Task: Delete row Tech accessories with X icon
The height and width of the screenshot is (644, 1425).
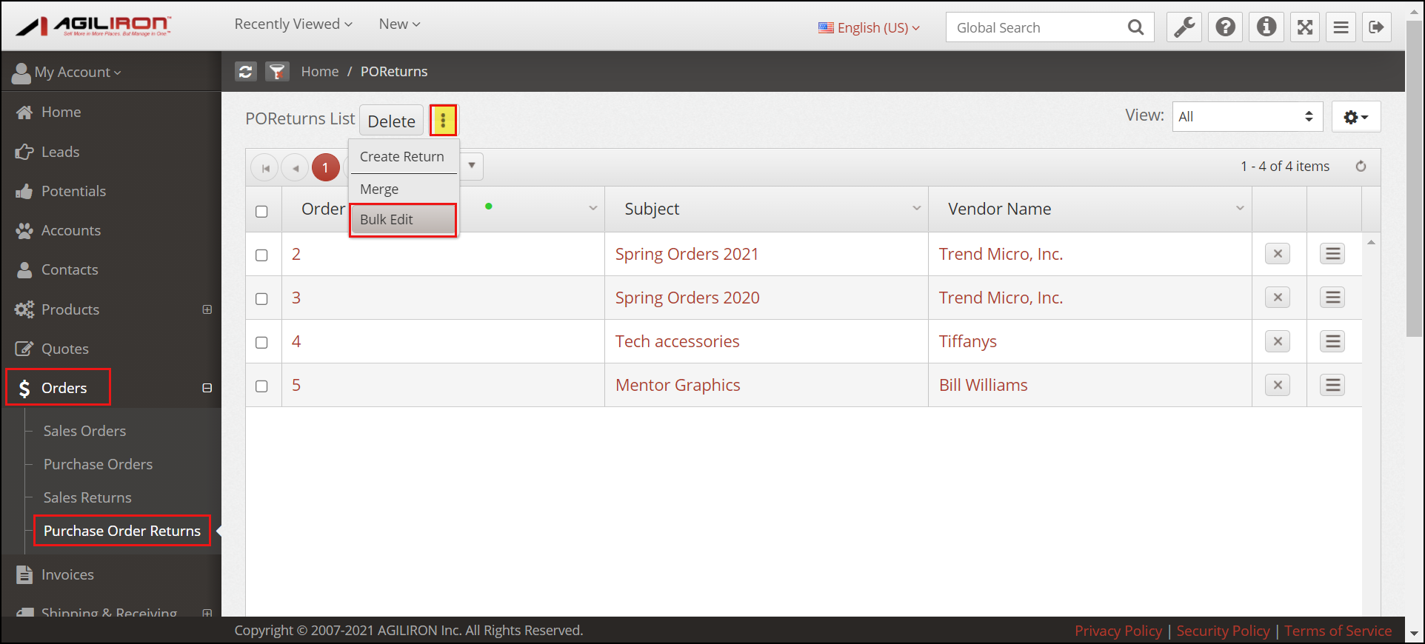Action: (1278, 341)
